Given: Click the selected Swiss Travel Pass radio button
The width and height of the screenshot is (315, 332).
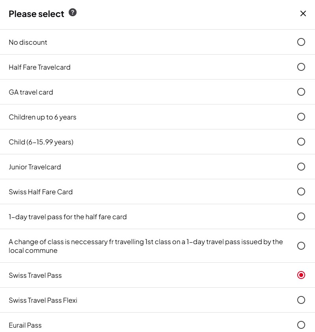Looking at the screenshot, I should tap(301, 275).
